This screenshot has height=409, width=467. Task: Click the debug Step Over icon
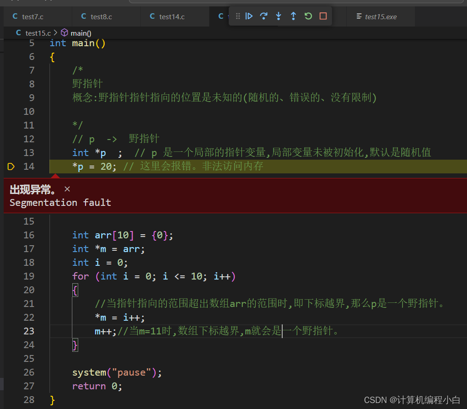point(263,16)
